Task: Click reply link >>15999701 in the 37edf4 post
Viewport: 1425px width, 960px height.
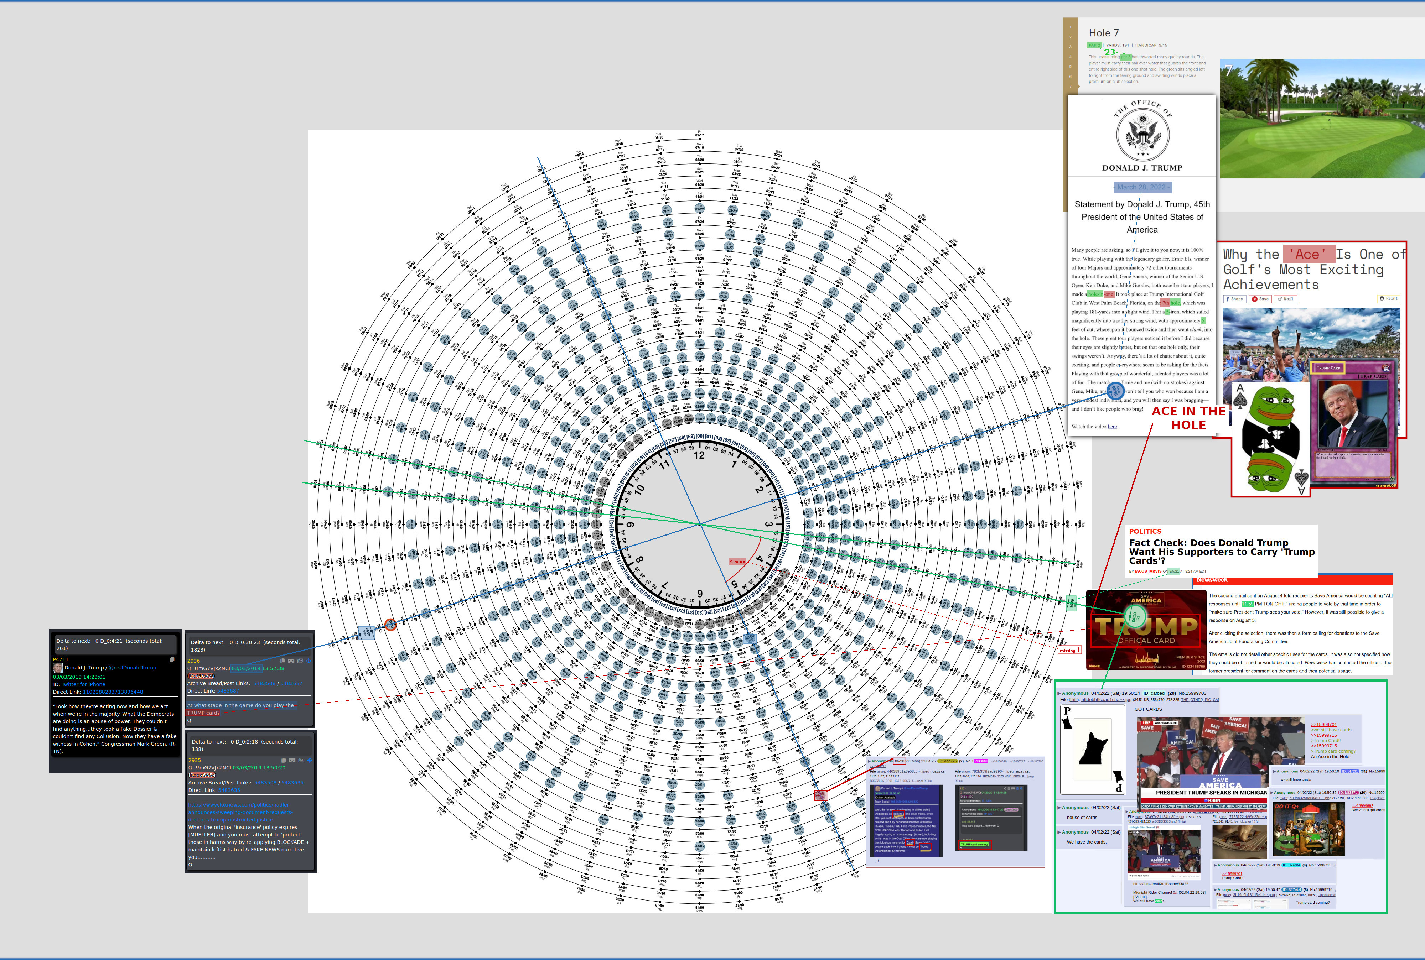Action: click(x=1232, y=874)
